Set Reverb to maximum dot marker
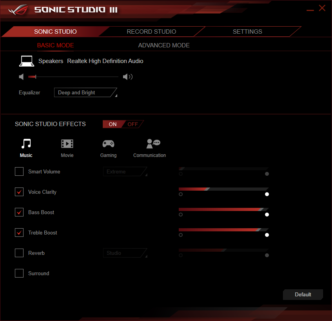This screenshot has height=321, width=332. (x=267, y=255)
